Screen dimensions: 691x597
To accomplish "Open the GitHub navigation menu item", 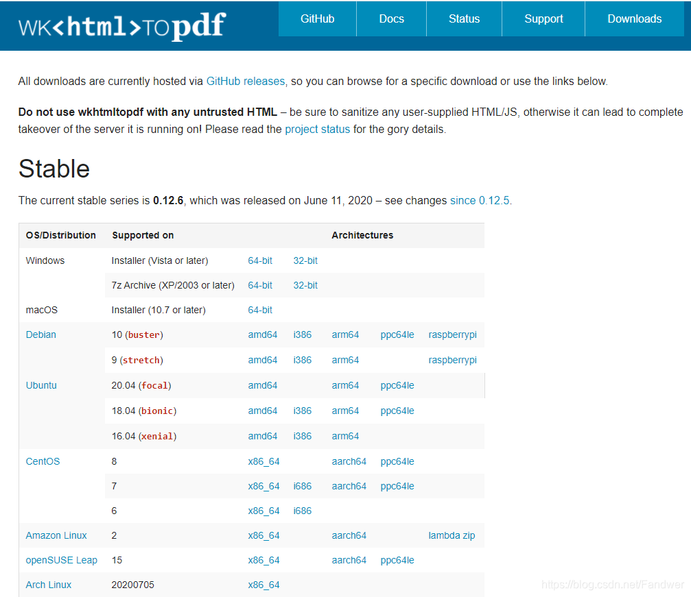I will 316,19.
